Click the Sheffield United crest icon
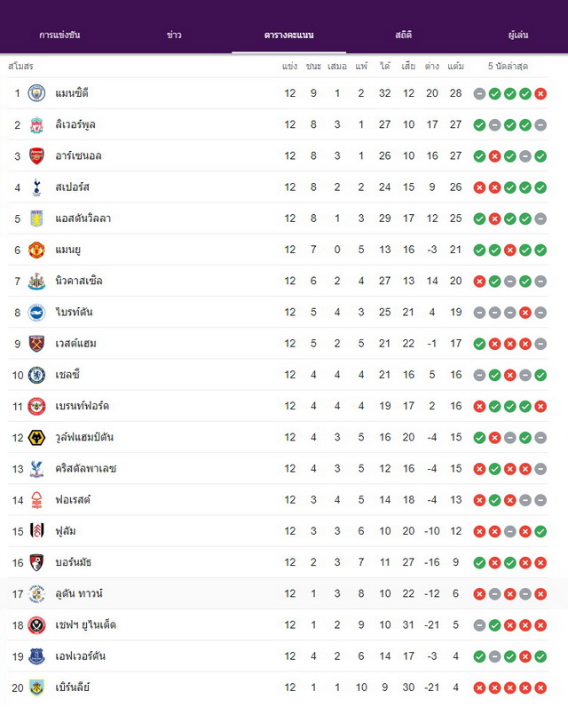 [36, 625]
